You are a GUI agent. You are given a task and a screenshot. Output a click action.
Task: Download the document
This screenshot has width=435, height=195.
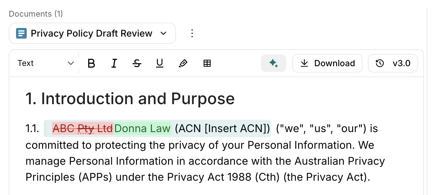coord(327,63)
